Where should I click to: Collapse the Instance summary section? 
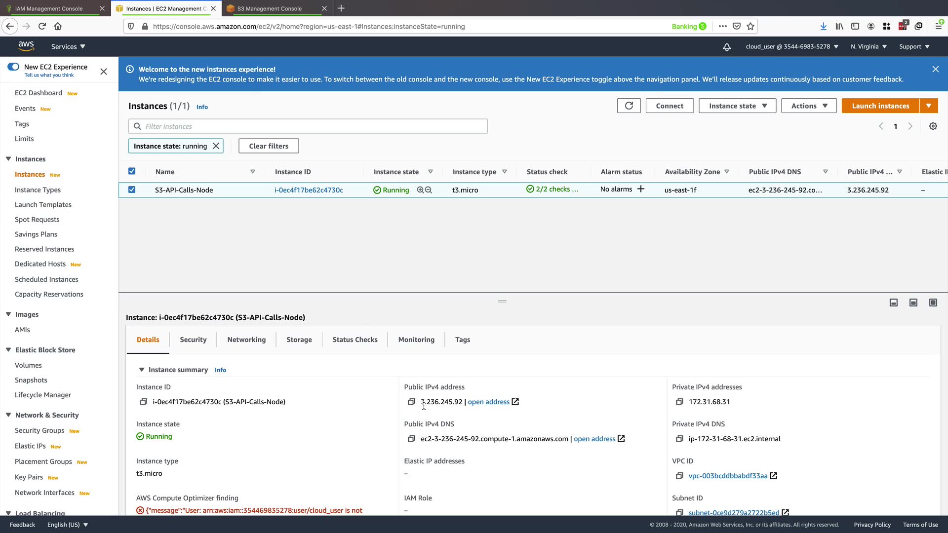[142, 370]
